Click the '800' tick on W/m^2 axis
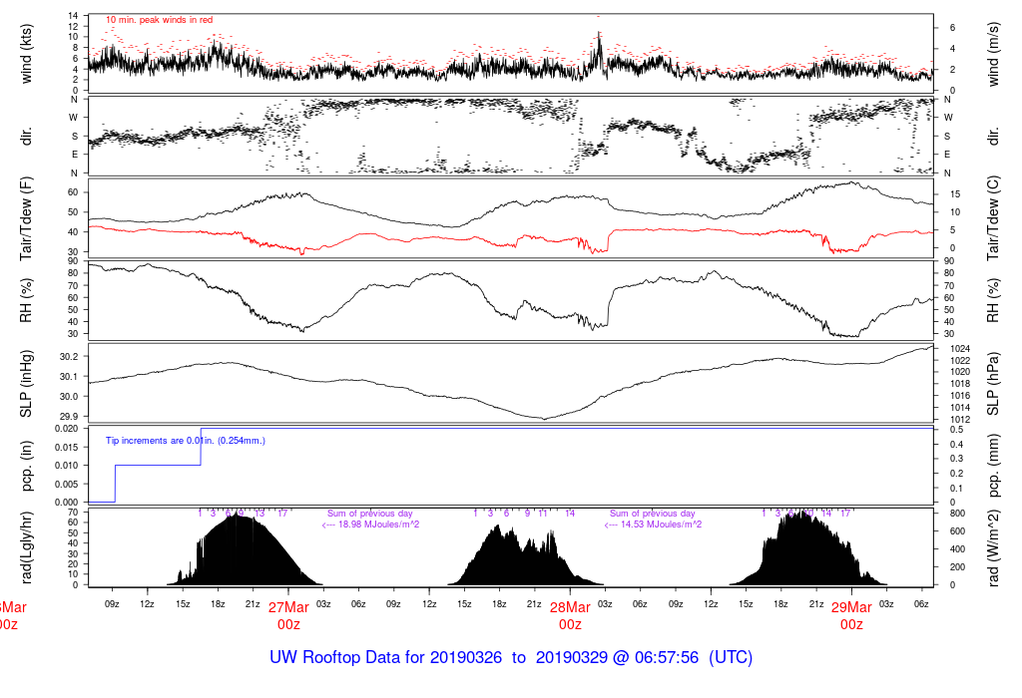1022x698 pixels. click(x=957, y=514)
